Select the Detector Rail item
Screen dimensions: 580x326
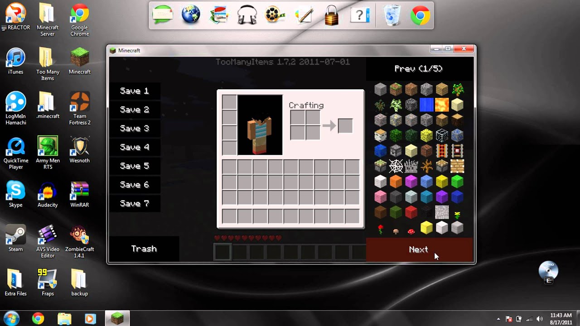[457, 151]
